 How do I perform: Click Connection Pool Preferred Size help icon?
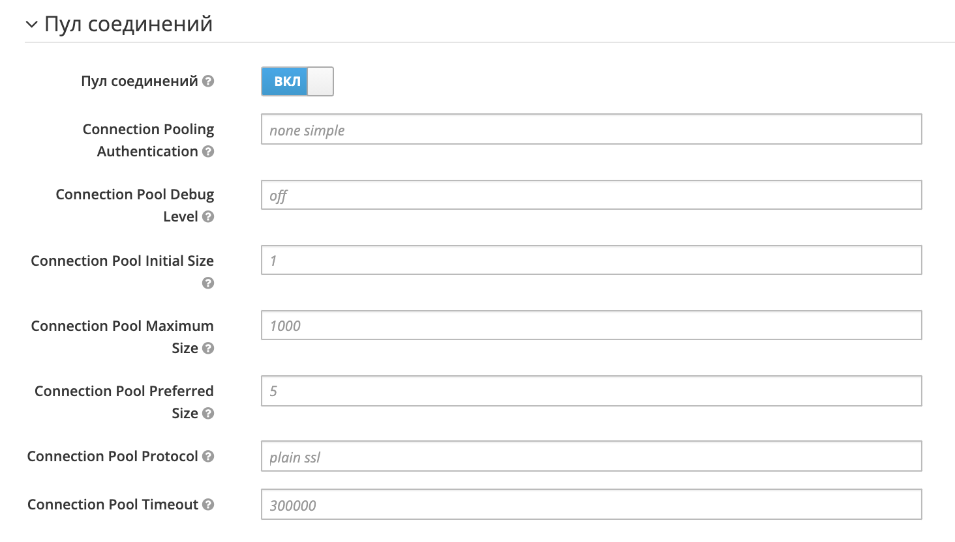point(208,414)
